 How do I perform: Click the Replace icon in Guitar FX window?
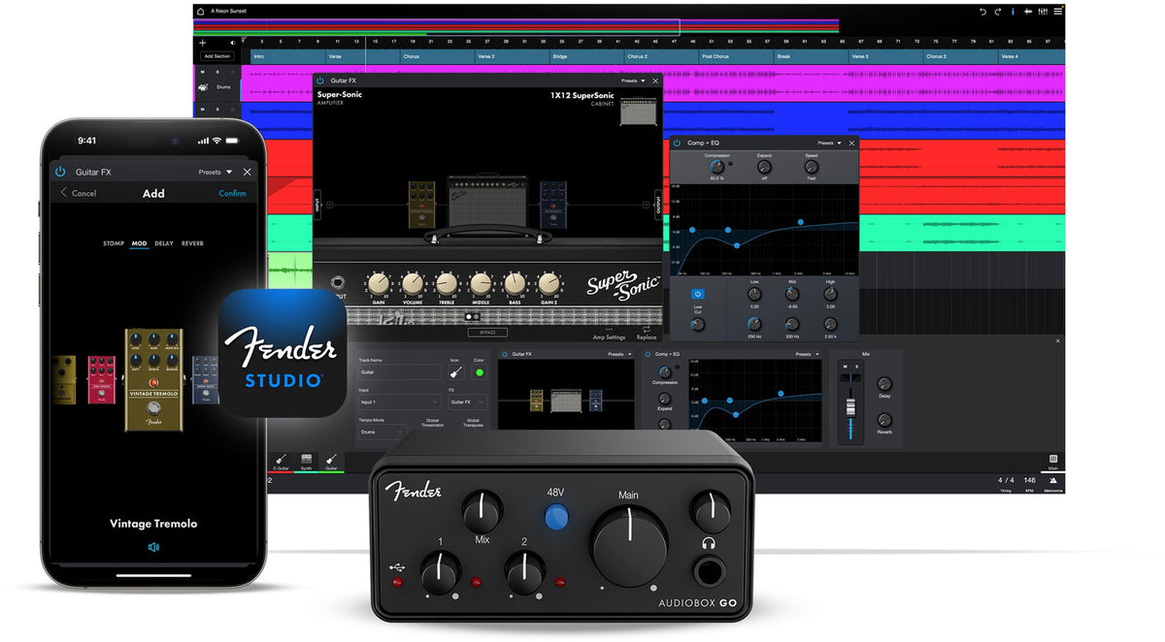[647, 330]
